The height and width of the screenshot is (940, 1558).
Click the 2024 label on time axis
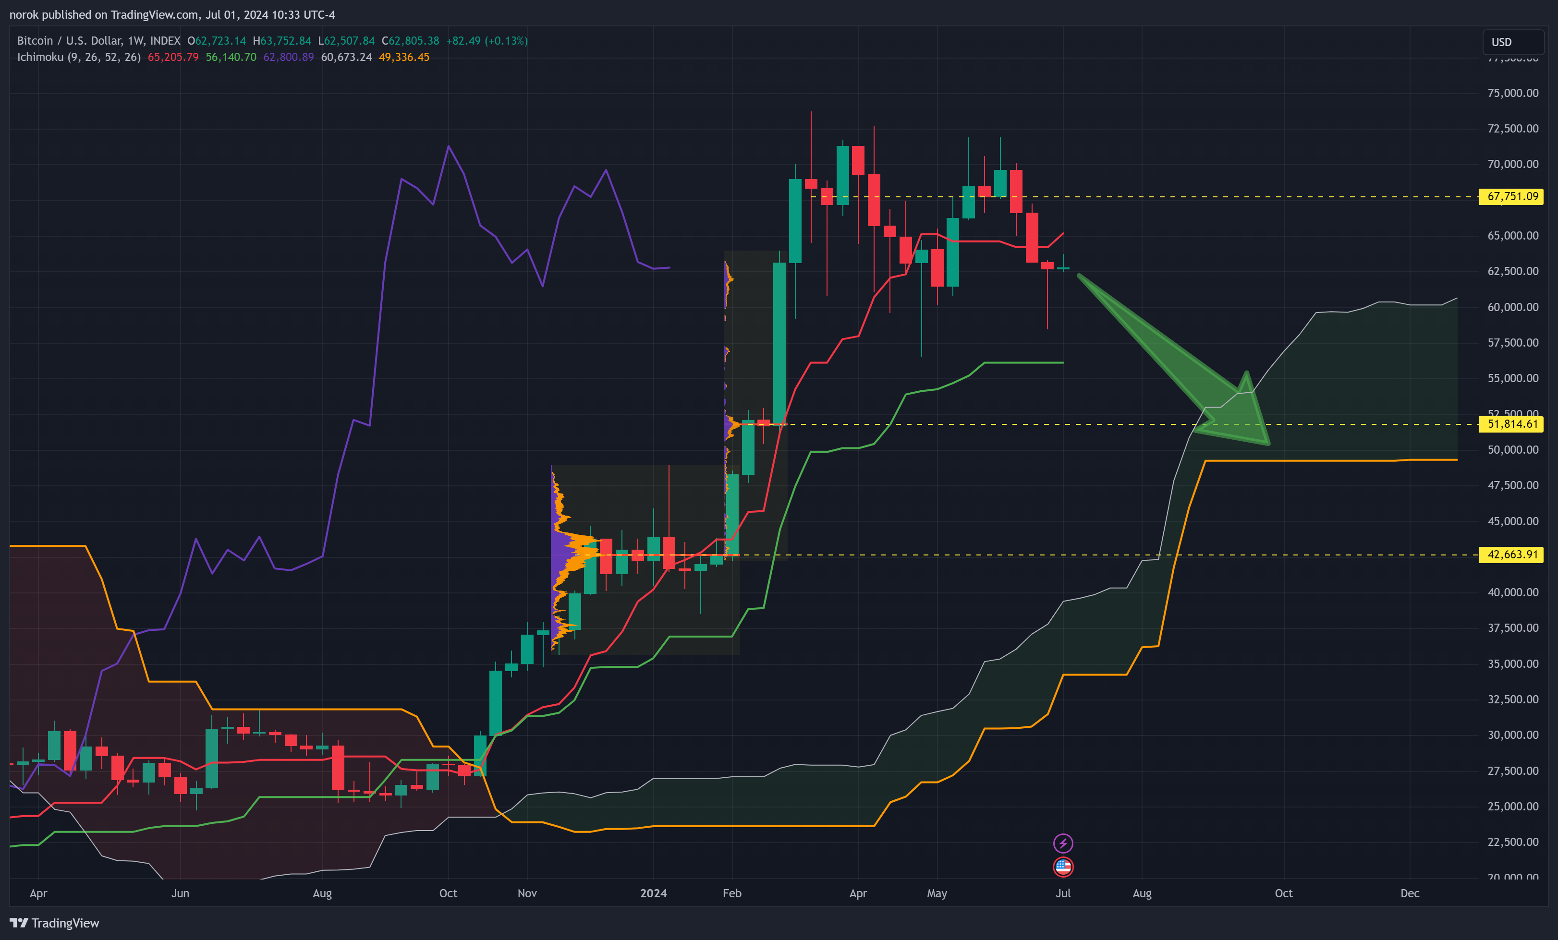[653, 893]
